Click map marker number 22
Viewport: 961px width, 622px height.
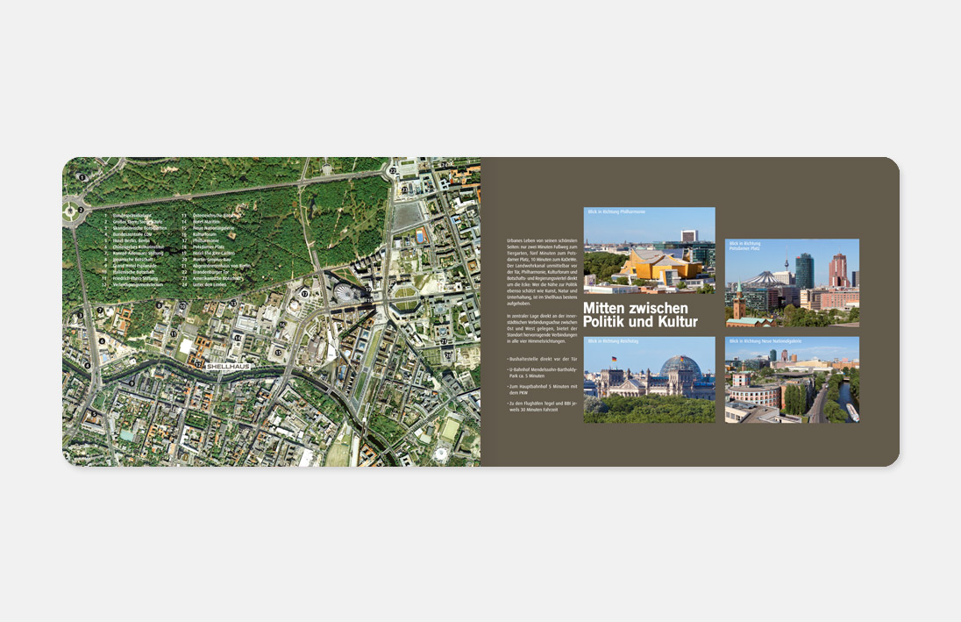393,171
